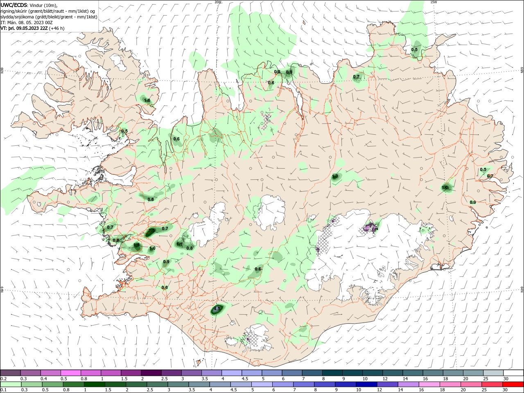Pick the hot pink 20 rain scale swatch

(x=471, y=384)
